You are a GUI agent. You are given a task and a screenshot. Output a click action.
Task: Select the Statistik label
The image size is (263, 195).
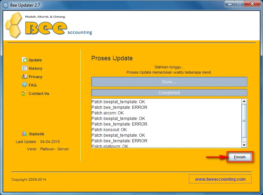point(37,134)
